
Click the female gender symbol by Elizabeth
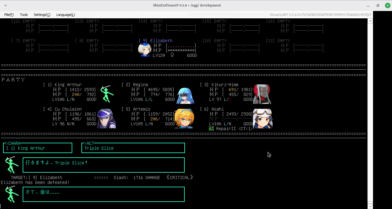pos(172,55)
